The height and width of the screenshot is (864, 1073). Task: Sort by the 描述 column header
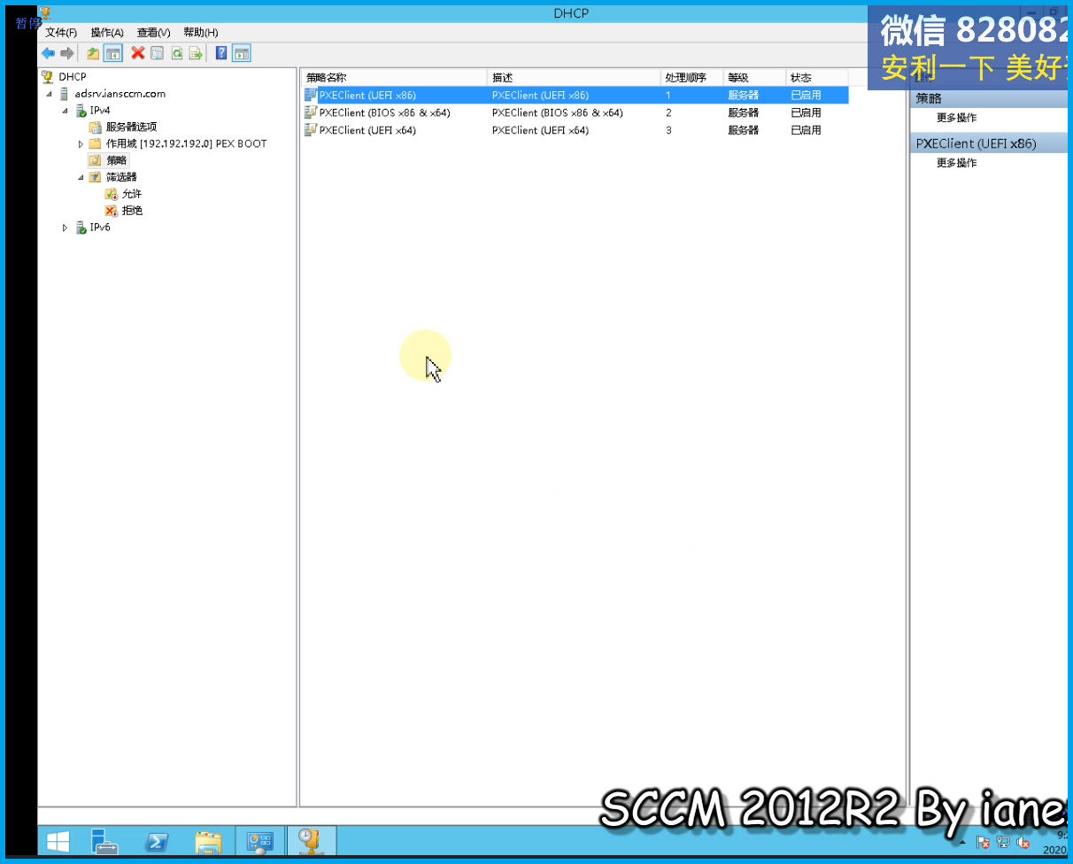pos(574,78)
